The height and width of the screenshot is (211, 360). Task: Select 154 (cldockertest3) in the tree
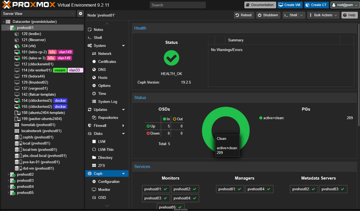coord(43,100)
